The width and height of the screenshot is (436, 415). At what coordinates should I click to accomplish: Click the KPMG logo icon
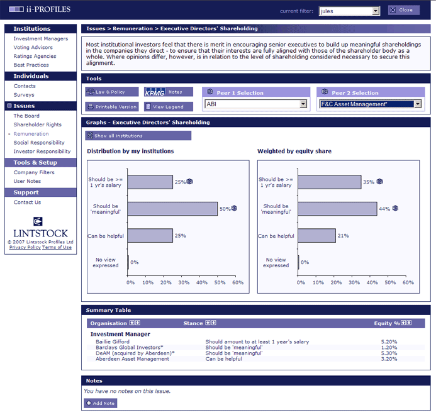tap(155, 92)
